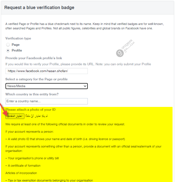Click the chevron arrow on category dropdown
Image resolution: width=175 pixels, height=182 pixels.
[85, 86]
